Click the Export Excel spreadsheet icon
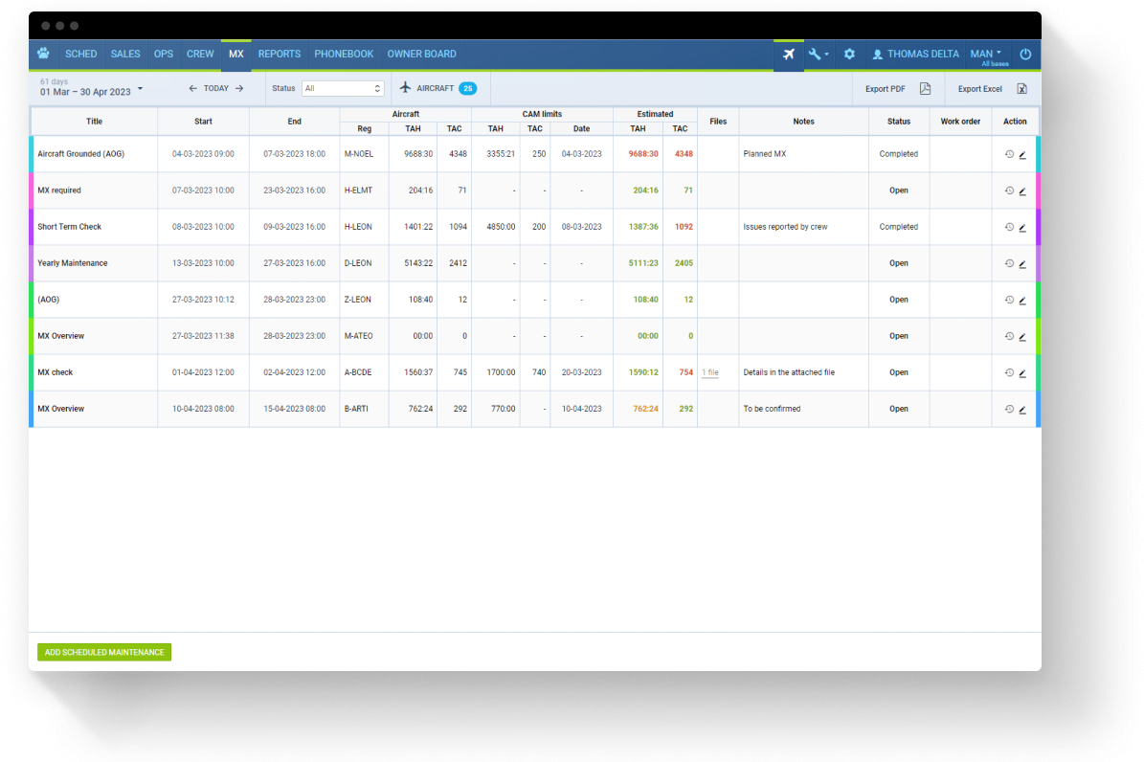Screen dimensions: 1144x762 point(1023,87)
